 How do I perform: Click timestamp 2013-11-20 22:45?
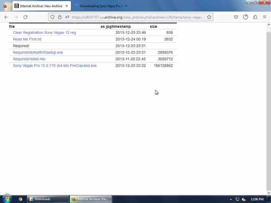pos(130,59)
